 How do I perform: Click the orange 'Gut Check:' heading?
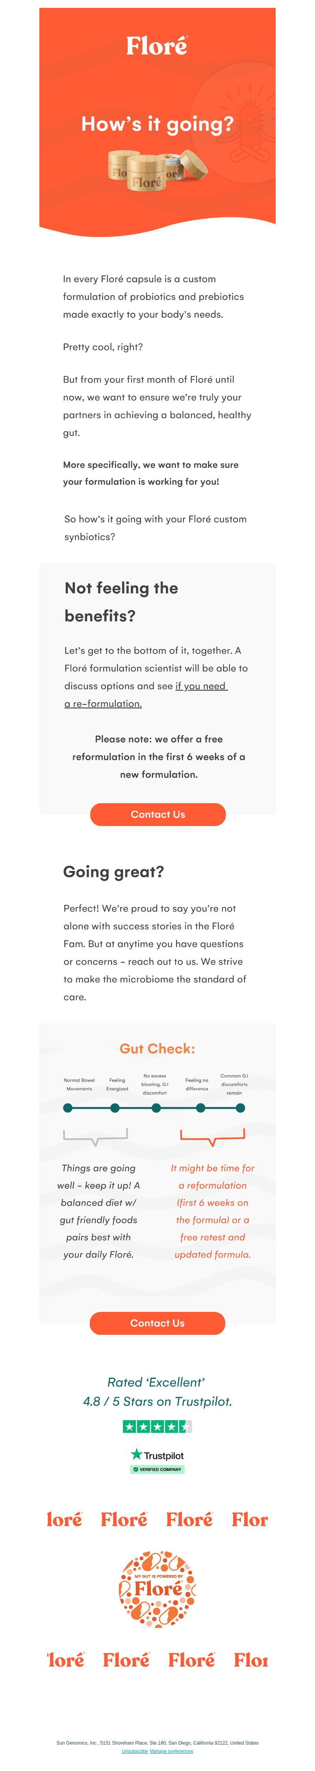(x=157, y=1049)
